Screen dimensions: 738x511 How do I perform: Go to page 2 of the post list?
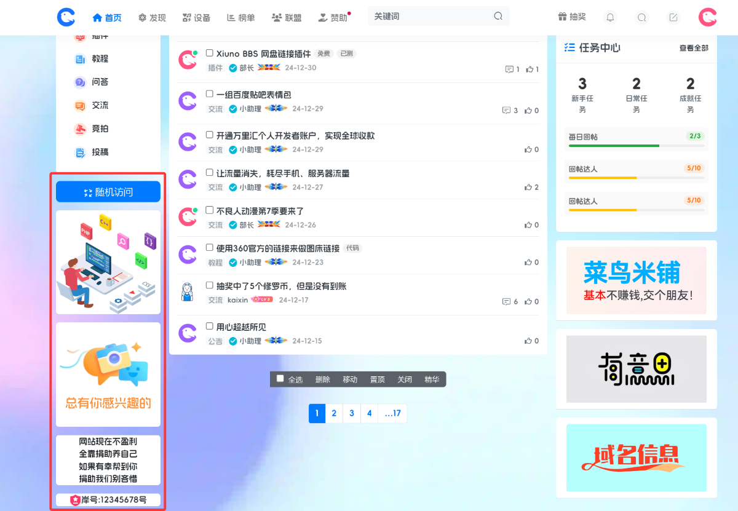pos(334,413)
